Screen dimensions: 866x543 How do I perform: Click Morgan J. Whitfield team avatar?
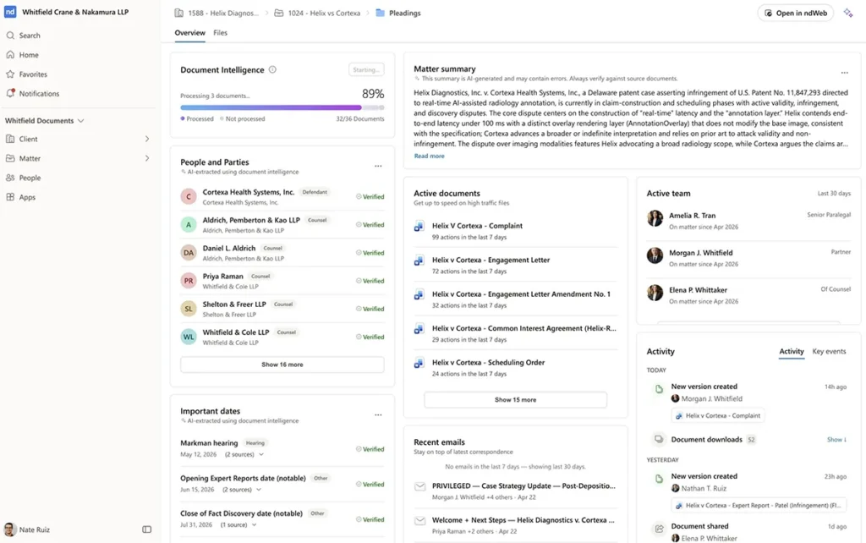pyautogui.click(x=655, y=255)
